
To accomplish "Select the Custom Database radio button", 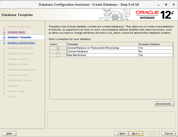I will pyautogui.click(x=58, y=52).
